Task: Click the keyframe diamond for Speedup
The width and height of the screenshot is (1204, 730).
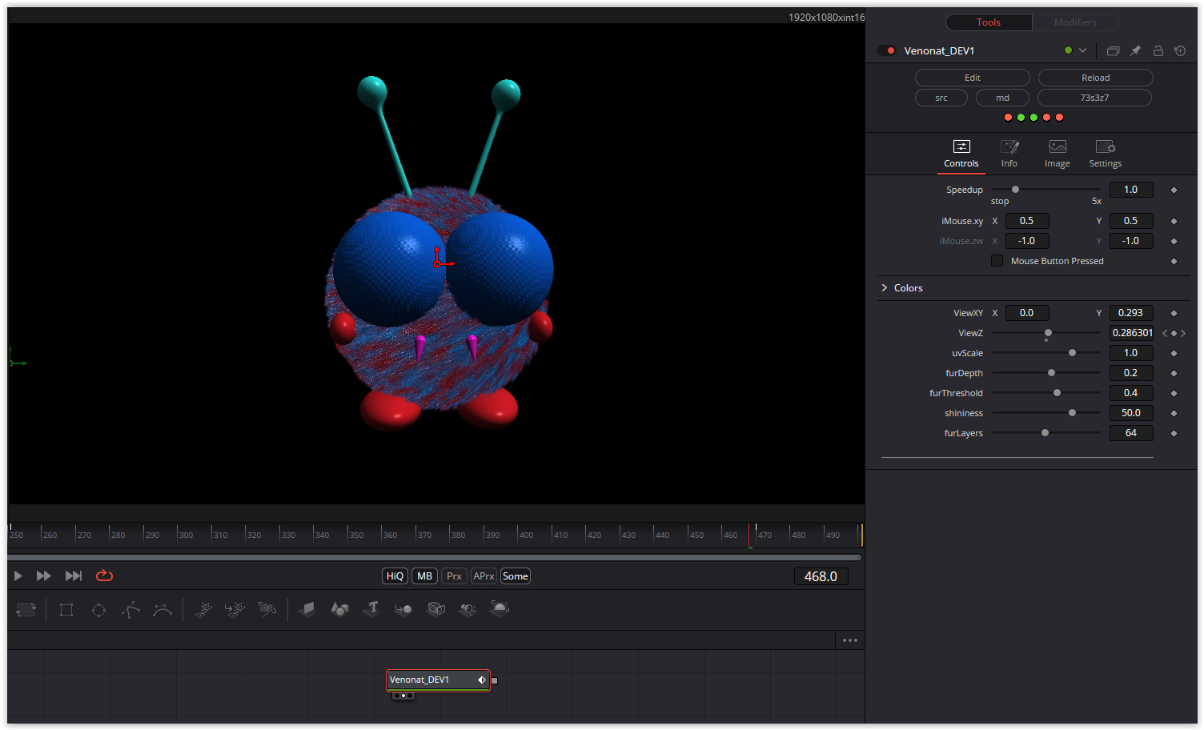Action: pyautogui.click(x=1174, y=190)
